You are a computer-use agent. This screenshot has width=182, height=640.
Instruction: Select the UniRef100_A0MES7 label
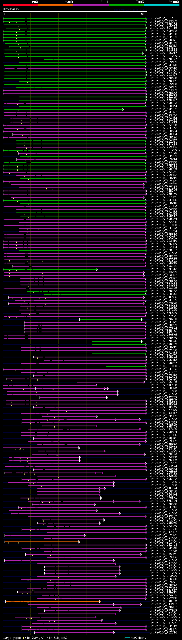tap(163, 250)
